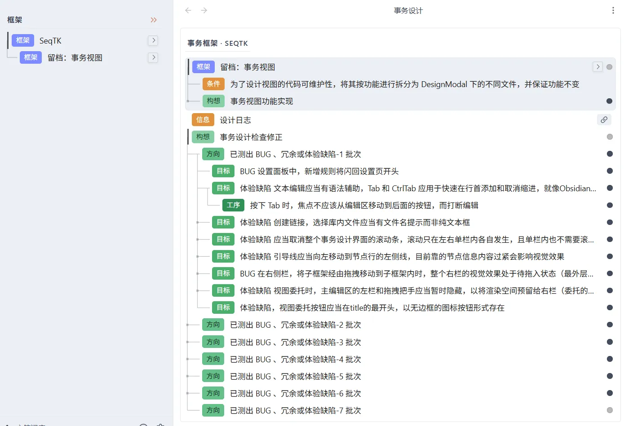Click the 构想 badge of 事务视图功能实现
The image size is (624, 426).
point(213,101)
